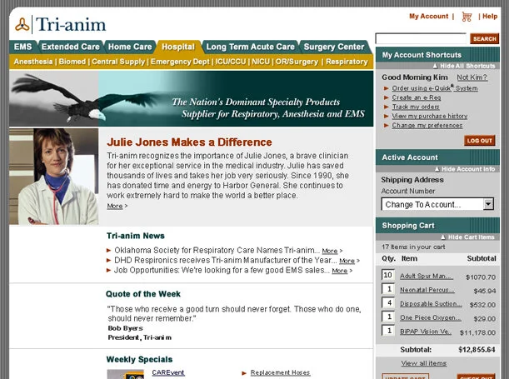Open ICU/CCU submenu item
Image resolution: width=509 pixels, height=379 pixels.
231,62
